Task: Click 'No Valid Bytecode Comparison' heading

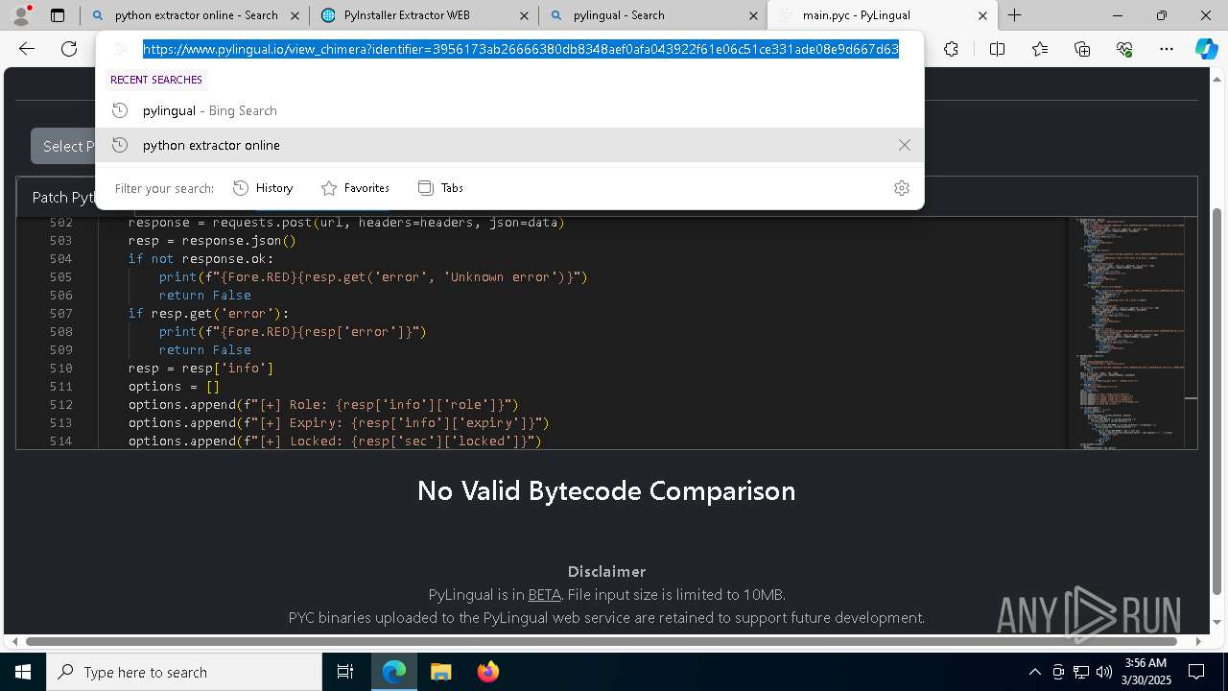Action: click(606, 490)
